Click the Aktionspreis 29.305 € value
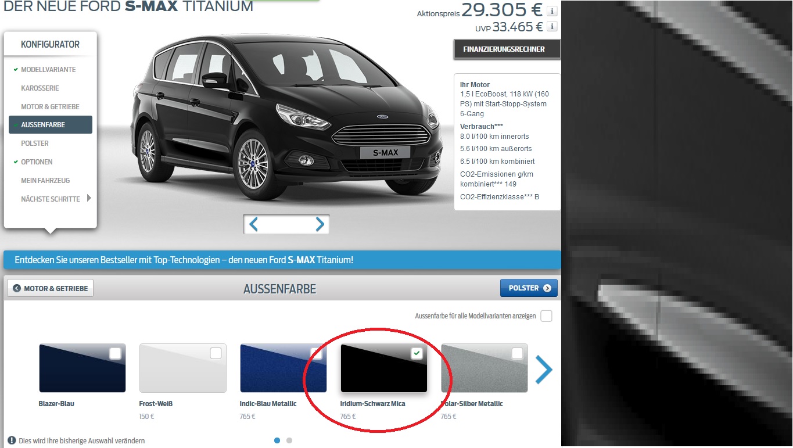The image size is (793, 448). 502,10
